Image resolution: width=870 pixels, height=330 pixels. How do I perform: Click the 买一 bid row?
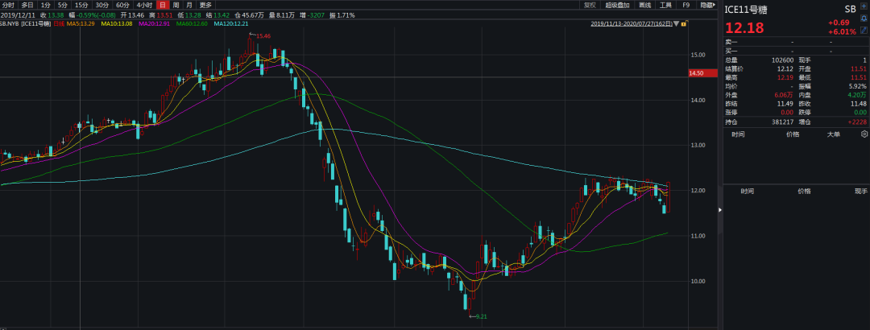coord(797,51)
